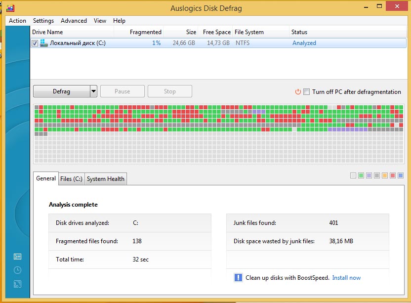Screen dimensions: 411x303
Task: Open the Settings menu
Action: click(x=43, y=21)
